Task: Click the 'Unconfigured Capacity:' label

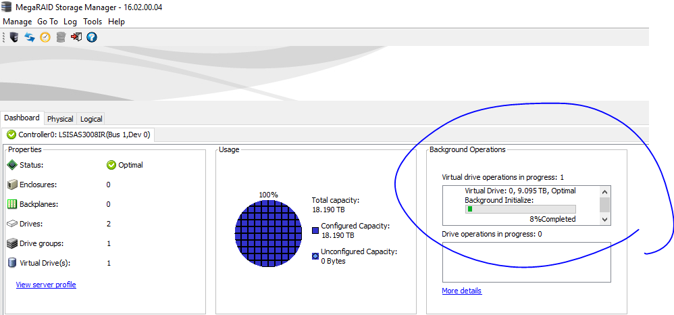Action: [359, 251]
